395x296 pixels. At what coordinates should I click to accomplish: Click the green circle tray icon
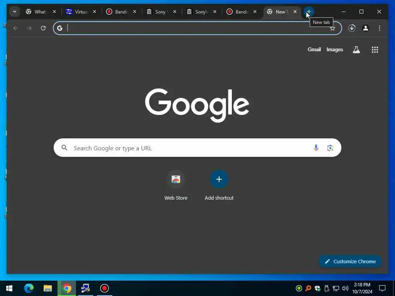[299, 288]
